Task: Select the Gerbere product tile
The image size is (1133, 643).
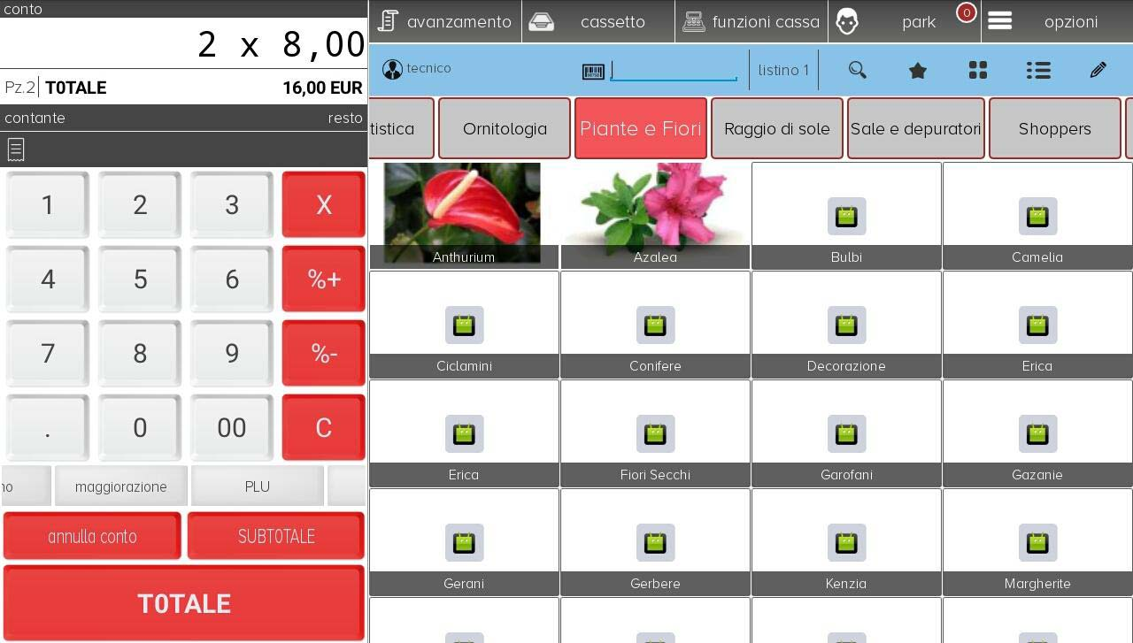Action: (x=655, y=542)
